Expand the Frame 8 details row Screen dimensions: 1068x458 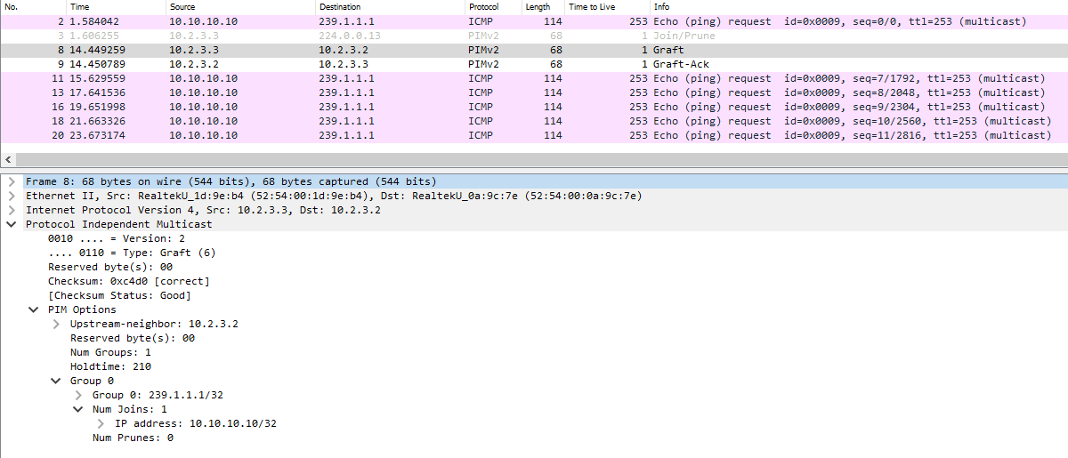(11, 181)
